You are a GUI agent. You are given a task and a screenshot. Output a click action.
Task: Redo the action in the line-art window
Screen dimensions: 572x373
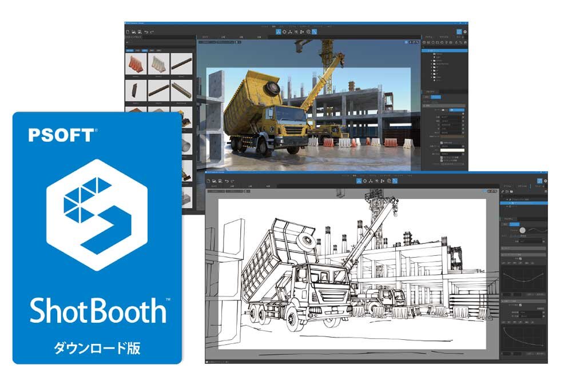232,181
